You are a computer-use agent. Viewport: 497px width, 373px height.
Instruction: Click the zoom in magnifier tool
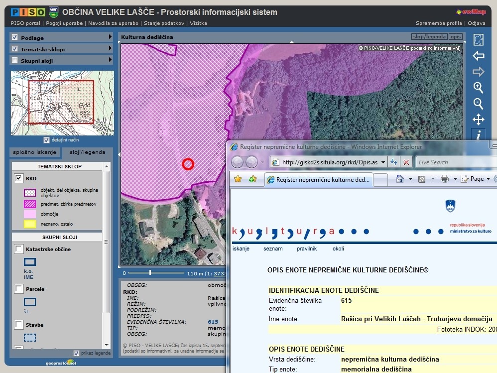tap(478, 88)
